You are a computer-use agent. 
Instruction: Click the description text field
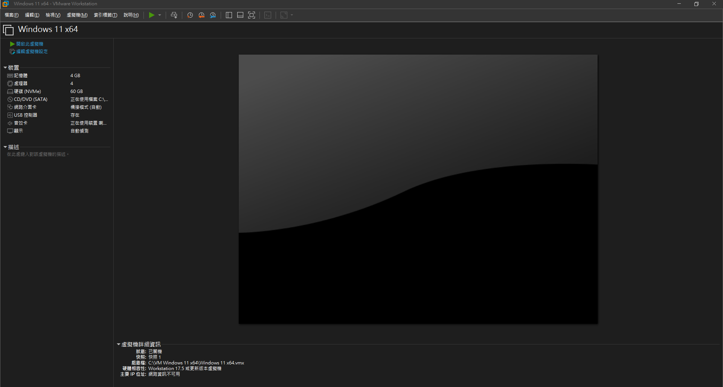pyautogui.click(x=38, y=154)
